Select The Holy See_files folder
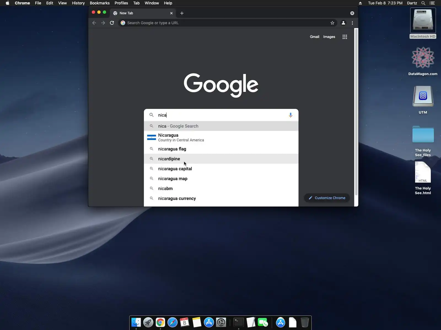This screenshot has width=441, height=330. [423, 141]
